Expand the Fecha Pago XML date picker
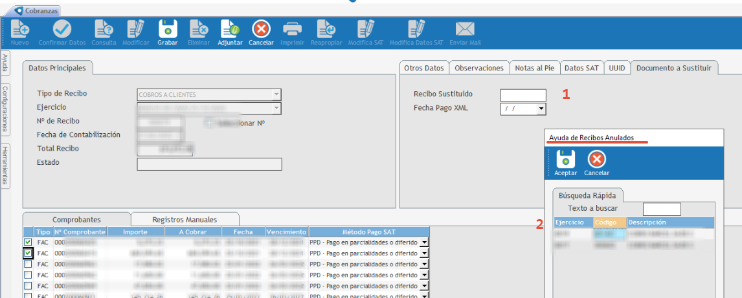This screenshot has height=298, width=742. tap(541, 109)
